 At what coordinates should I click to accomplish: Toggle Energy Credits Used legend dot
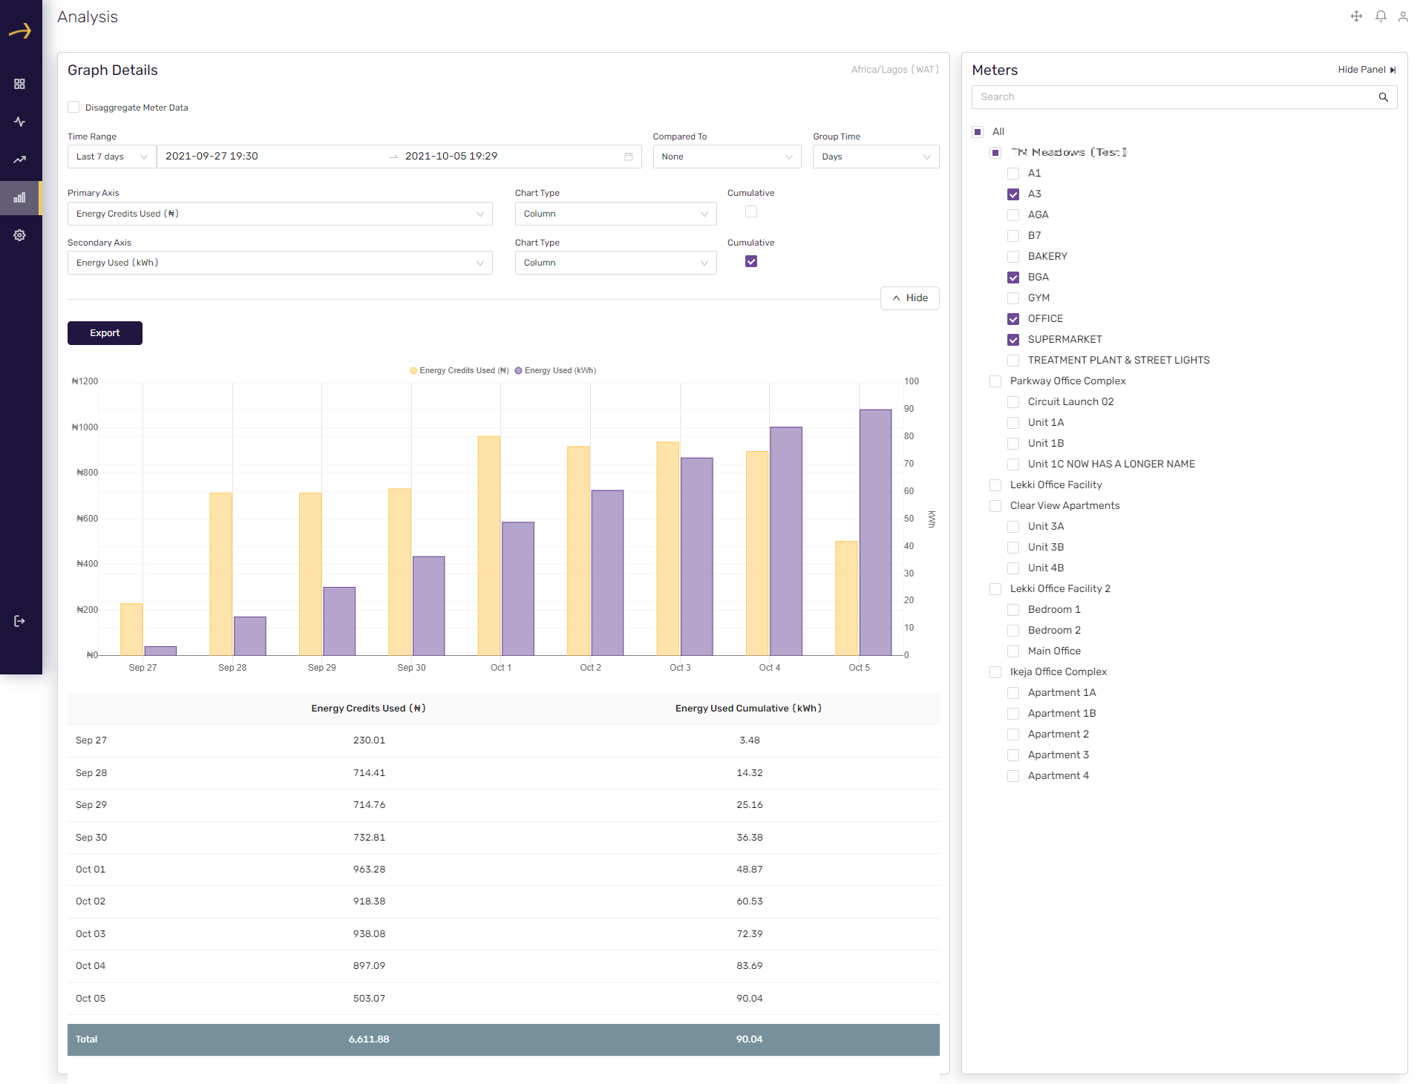click(413, 371)
